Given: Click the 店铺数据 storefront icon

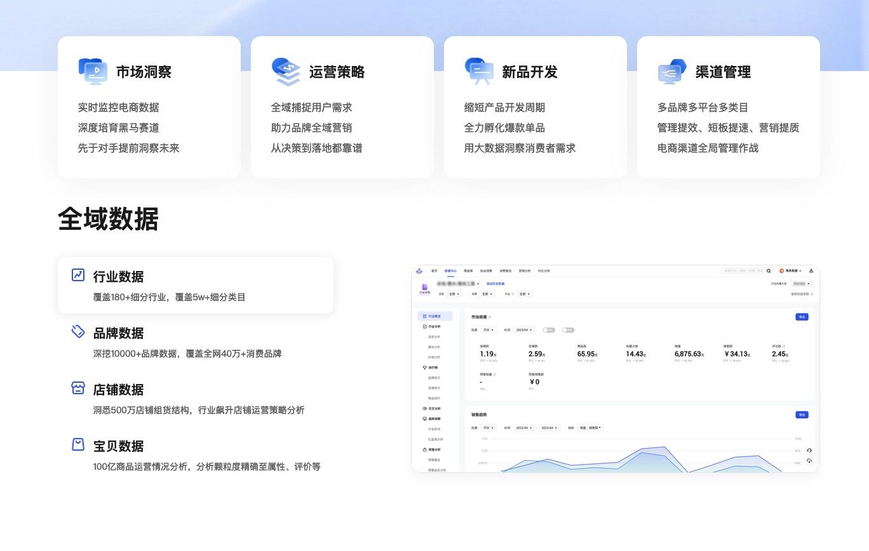Looking at the screenshot, I should [77, 388].
